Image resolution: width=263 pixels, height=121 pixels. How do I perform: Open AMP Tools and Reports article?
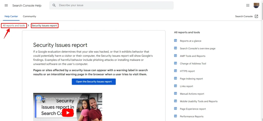(193, 56)
